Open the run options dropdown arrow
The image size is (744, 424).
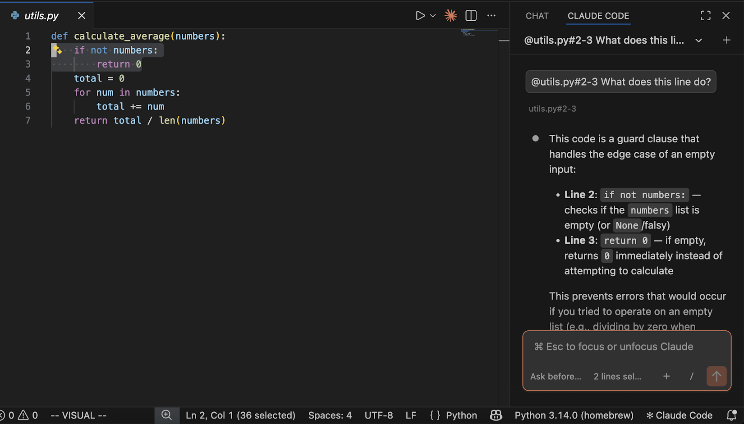click(x=432, y=15)
